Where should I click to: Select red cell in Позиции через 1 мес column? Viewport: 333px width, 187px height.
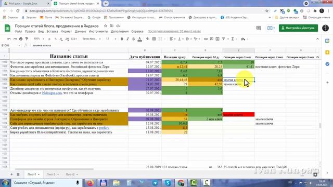point(239,115)
